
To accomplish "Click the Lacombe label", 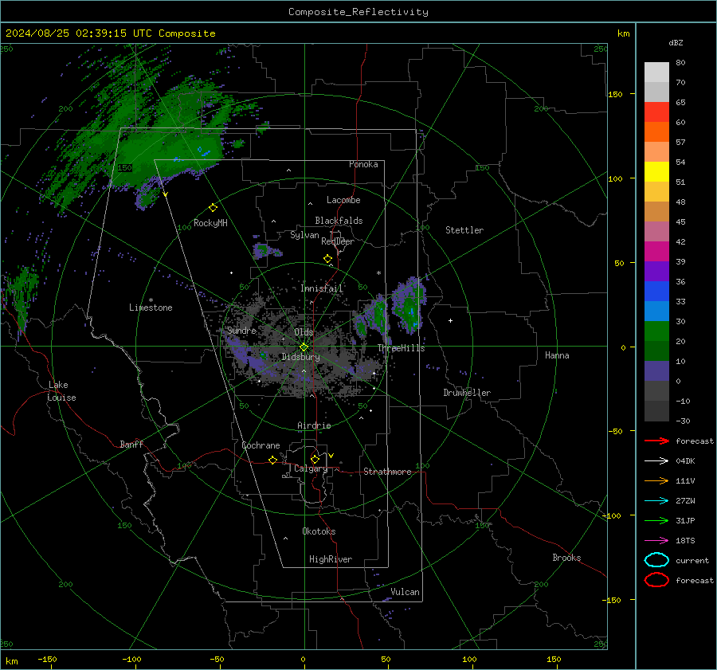I will (343, 200).
